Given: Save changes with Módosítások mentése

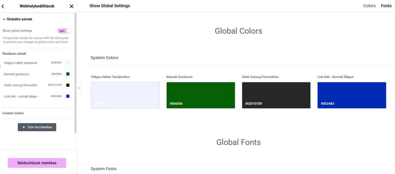Looking at the screenshot, I should click(x=37, y=163).
